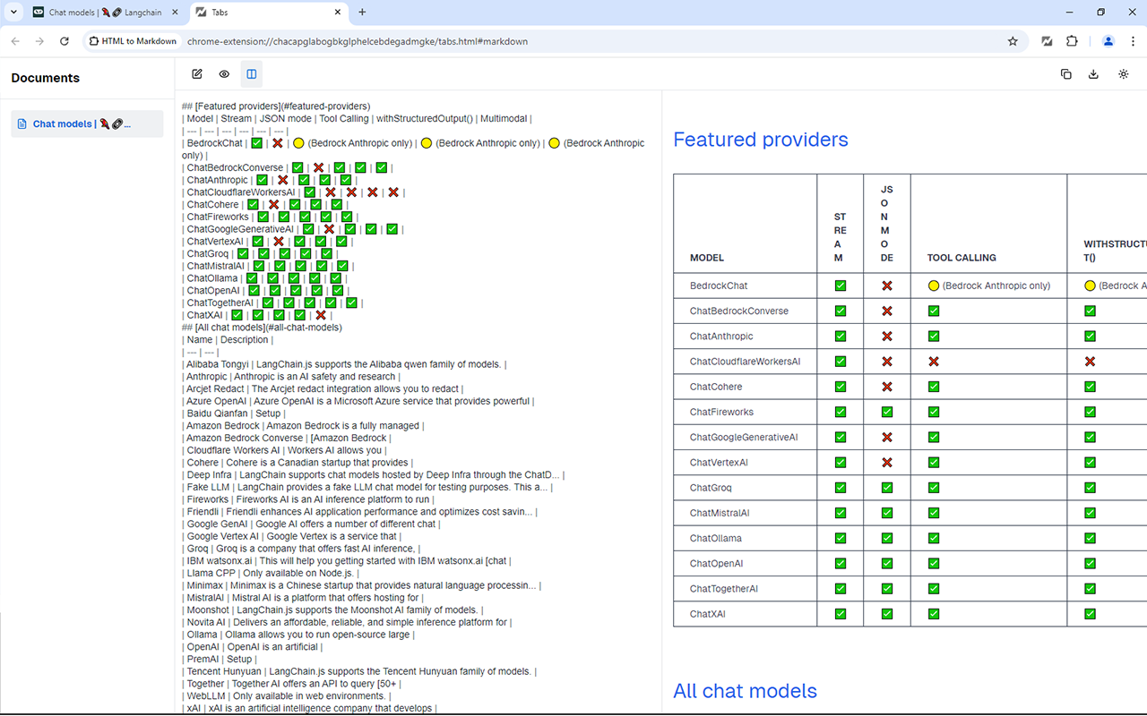Go forward to the next page
The height and width of the screenshot is (716, 1147).
[x=39, y=41]
